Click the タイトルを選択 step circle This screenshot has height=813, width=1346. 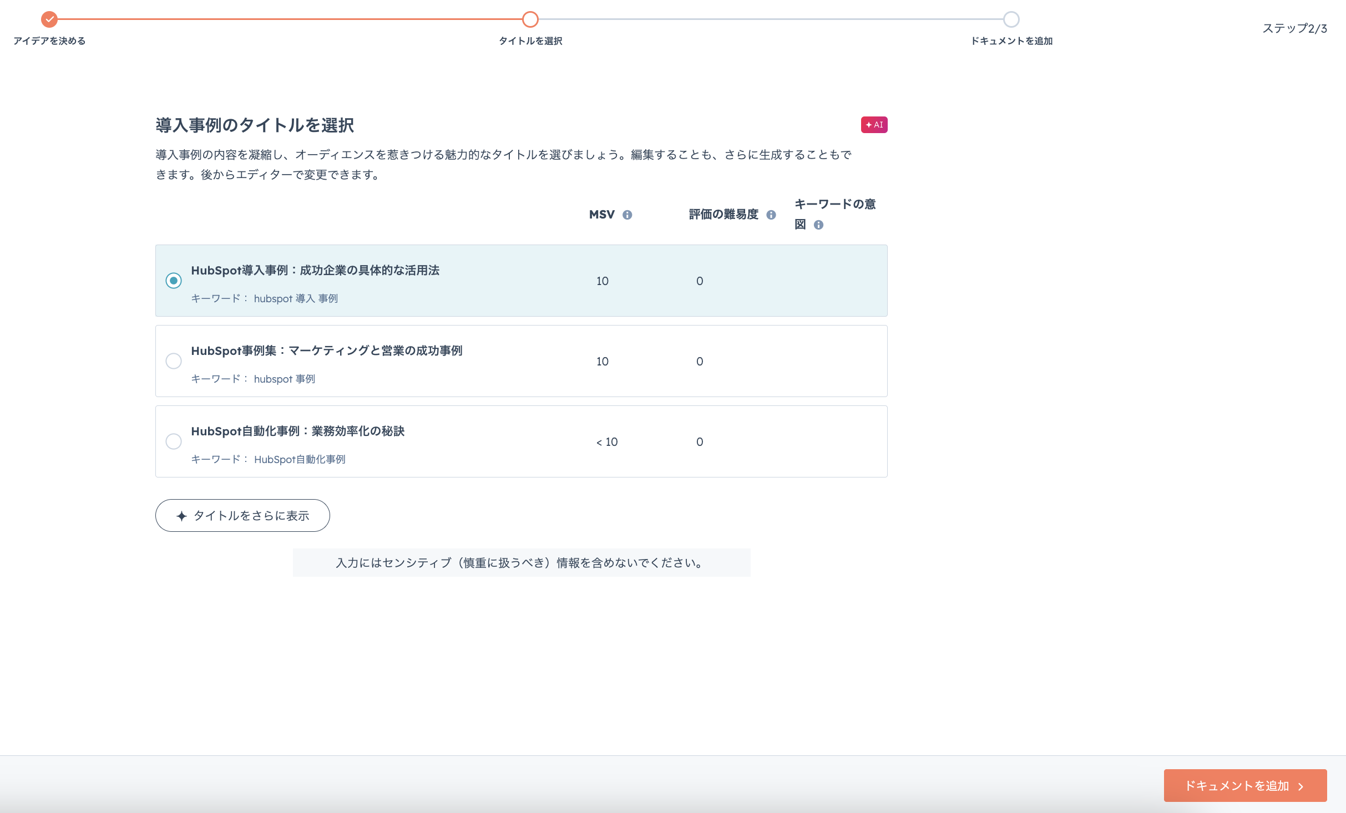[530, 19]
